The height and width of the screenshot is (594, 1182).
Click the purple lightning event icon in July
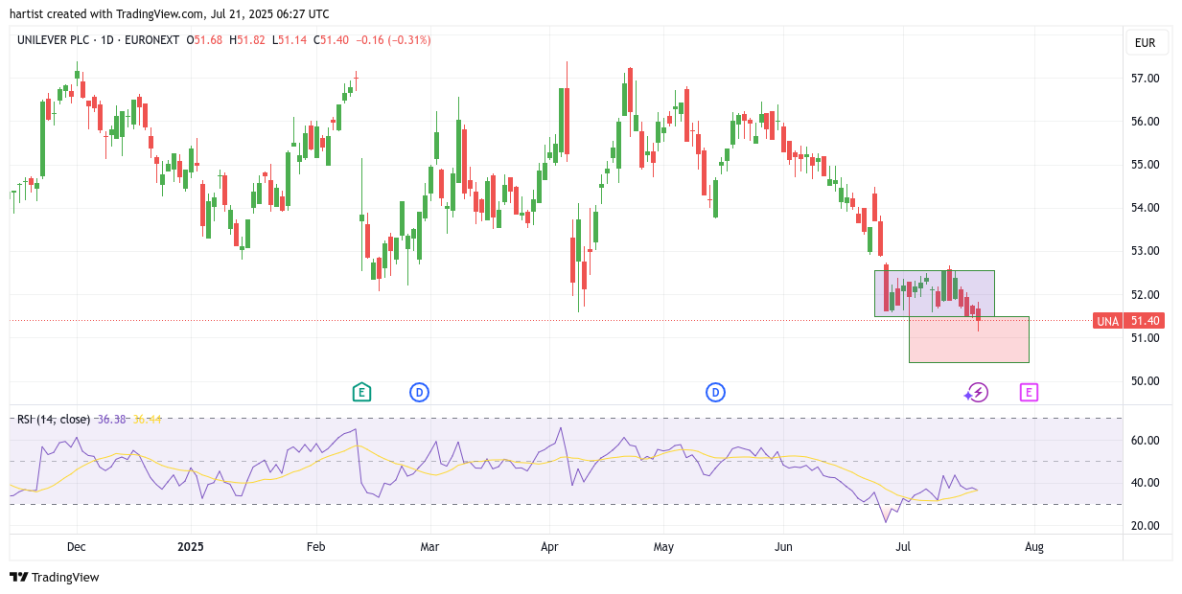(976, 392)
